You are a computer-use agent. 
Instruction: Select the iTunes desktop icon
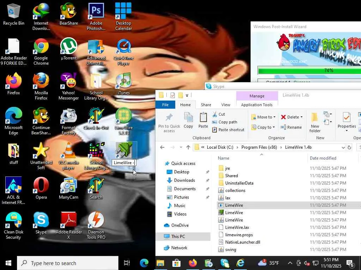[x=123, y=84]
